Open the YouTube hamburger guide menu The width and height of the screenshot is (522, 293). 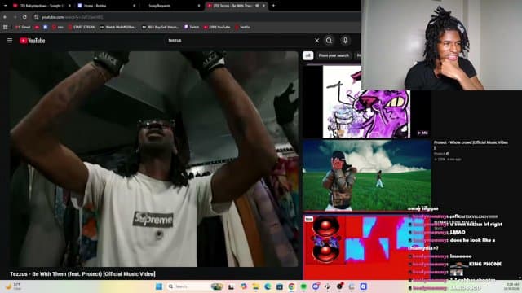pyautogui.click(x=10, y=41)
